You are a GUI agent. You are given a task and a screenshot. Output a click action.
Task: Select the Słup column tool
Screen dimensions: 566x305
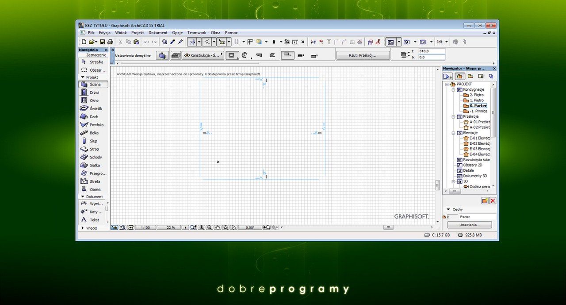(x=93, y=141)
